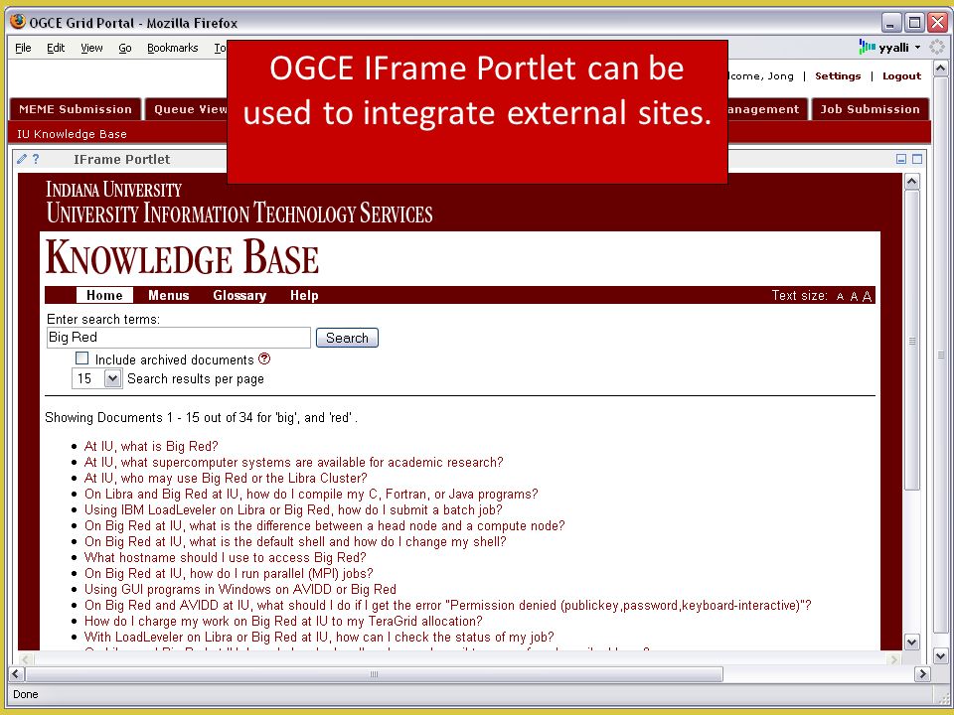Open the search results per page dropdown
This screenshot has width=954, height=715.
click(x=112, y=378)
